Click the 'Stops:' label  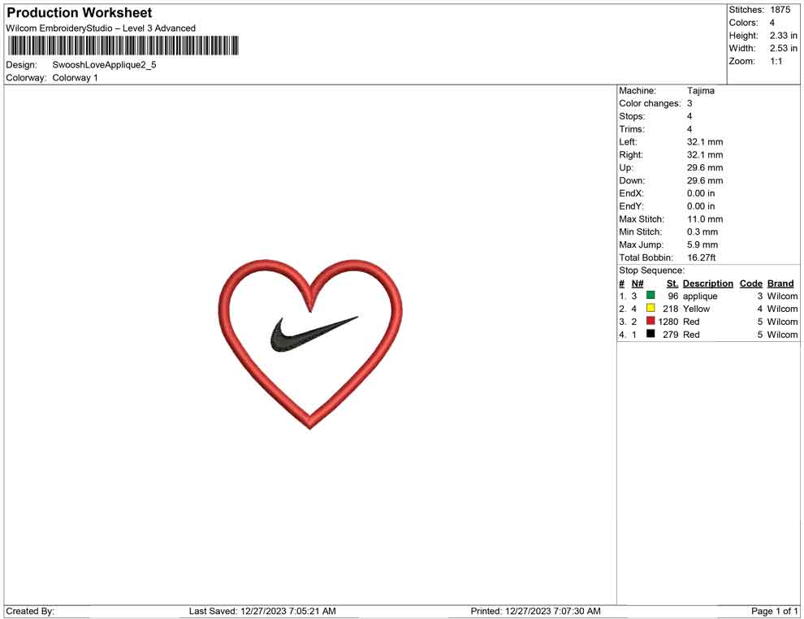pyautogui.click(x=632, y=116)
